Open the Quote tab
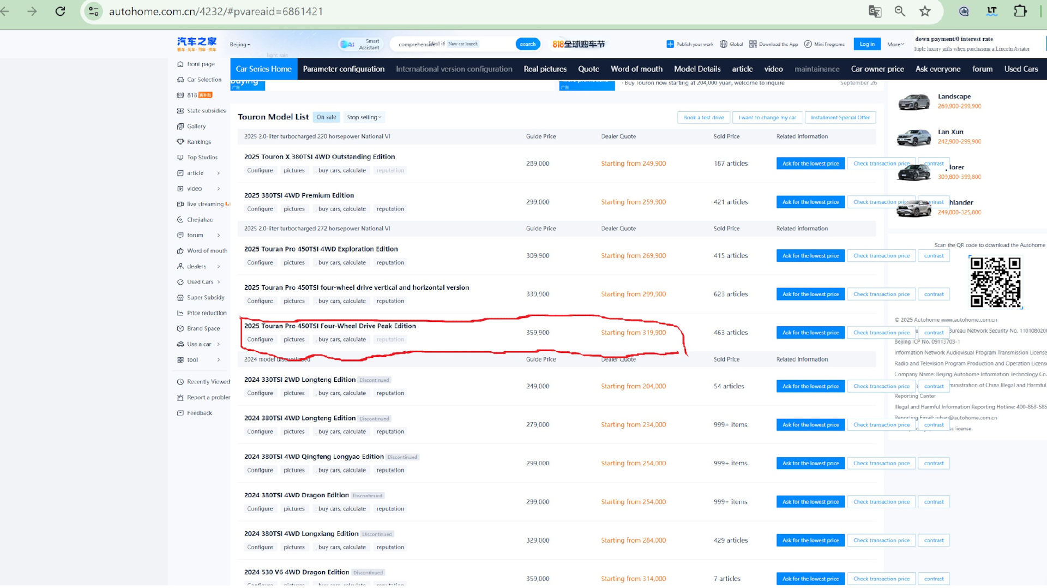The image size is (1047, 588). (x=588, y=69)
